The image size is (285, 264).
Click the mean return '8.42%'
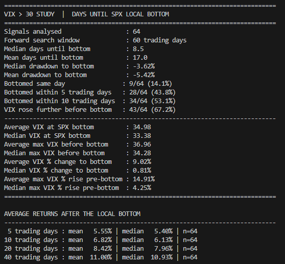pyautogui.click(x=103, y=249)
